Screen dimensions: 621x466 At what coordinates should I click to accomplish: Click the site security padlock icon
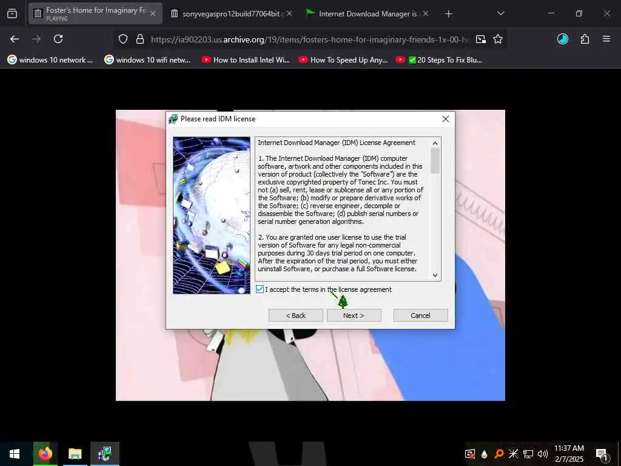pos(140,39)
